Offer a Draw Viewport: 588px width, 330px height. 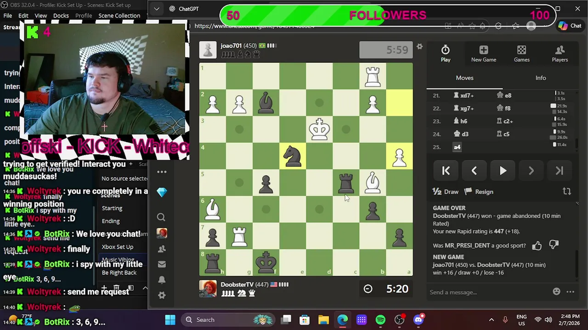(x=446, y=192)
